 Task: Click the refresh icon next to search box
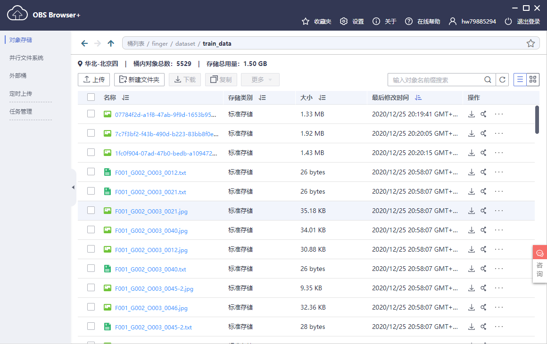[x=503, y=80]
